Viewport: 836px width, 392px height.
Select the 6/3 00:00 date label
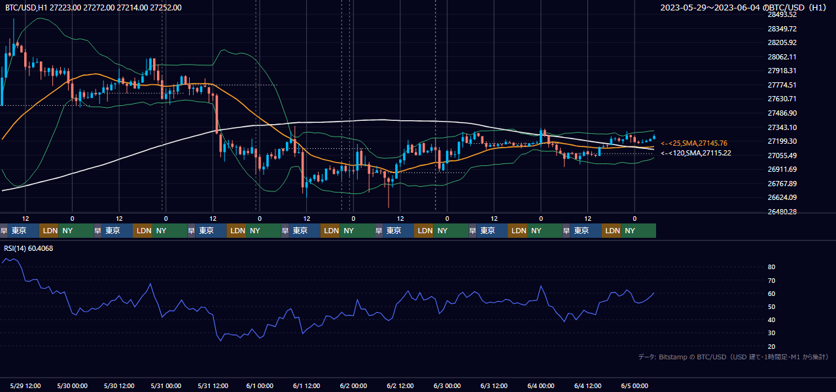click(447, 386)
